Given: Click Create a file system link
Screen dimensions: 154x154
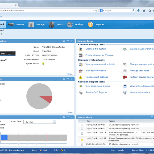Looking at the screenshot, I should (x=96, y=49).
